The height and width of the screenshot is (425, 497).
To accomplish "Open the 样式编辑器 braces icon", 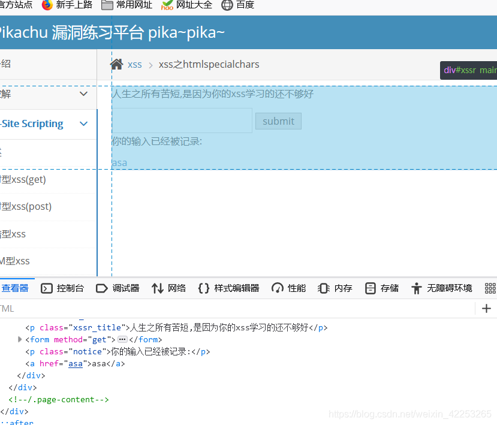I will coord(203,288).
